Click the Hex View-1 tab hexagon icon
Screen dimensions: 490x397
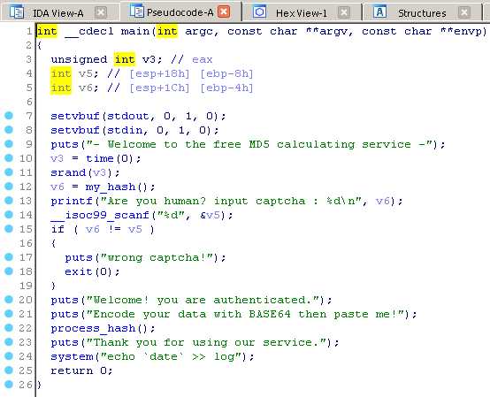point(259,11)
